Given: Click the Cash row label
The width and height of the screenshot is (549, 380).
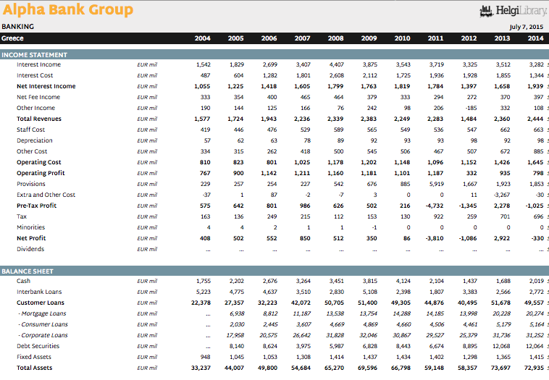Looking at the screenshot, I should point(23,281).
